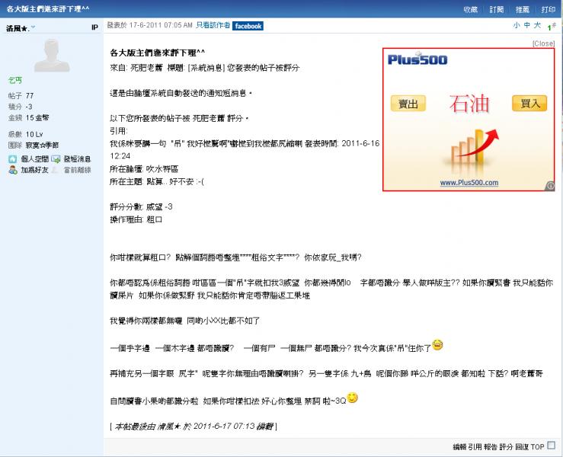The height and width of the screenshot is (457, 563).
Task: Tick the checkbox beside TOP
Action: [551, 446]
